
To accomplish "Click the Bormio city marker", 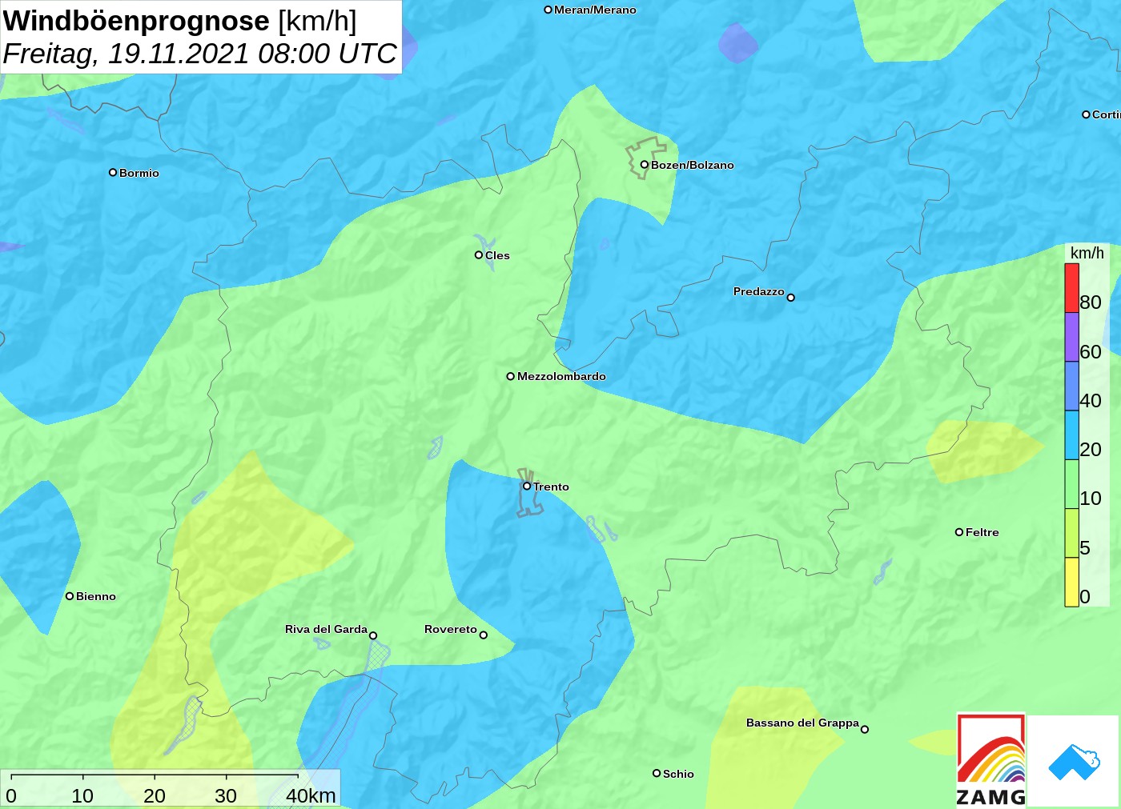I will tap(113, 172).
